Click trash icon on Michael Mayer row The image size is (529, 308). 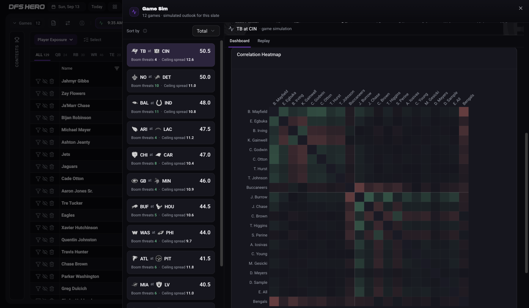pyautogui.click(x=52, y=130)
